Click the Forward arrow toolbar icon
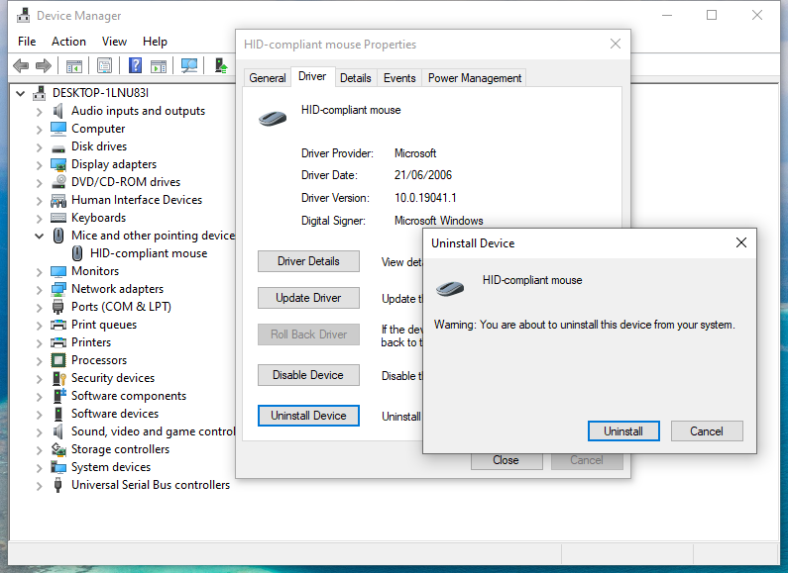 (x=43, y=65)
